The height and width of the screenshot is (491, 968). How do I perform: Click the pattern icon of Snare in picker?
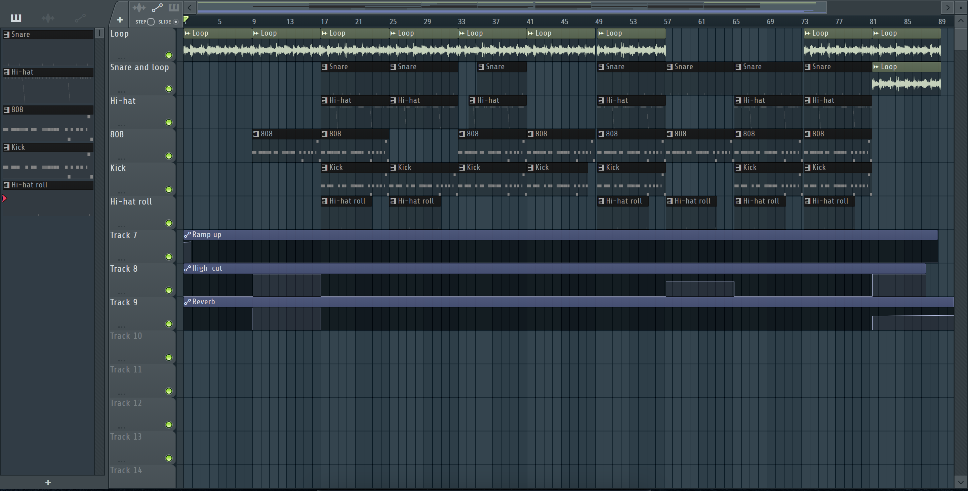6,35
